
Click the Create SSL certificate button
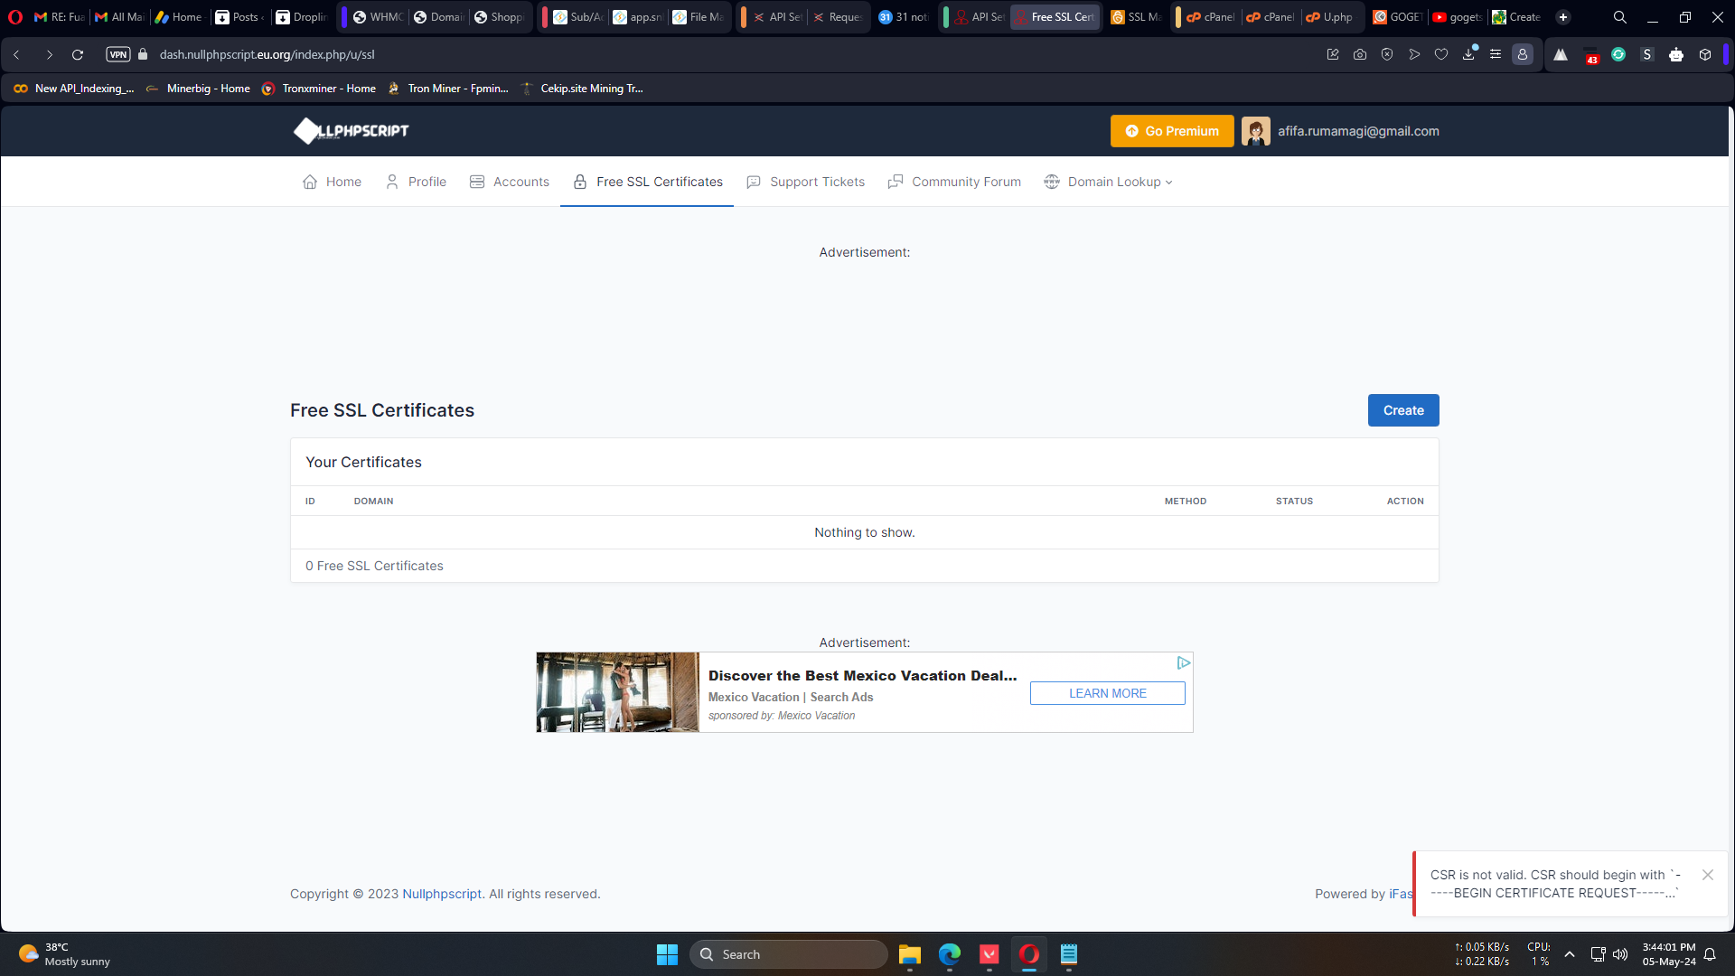coord(1402,410)
